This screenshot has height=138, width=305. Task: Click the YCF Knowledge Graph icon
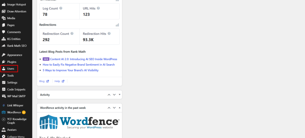[x=4, y=119]
